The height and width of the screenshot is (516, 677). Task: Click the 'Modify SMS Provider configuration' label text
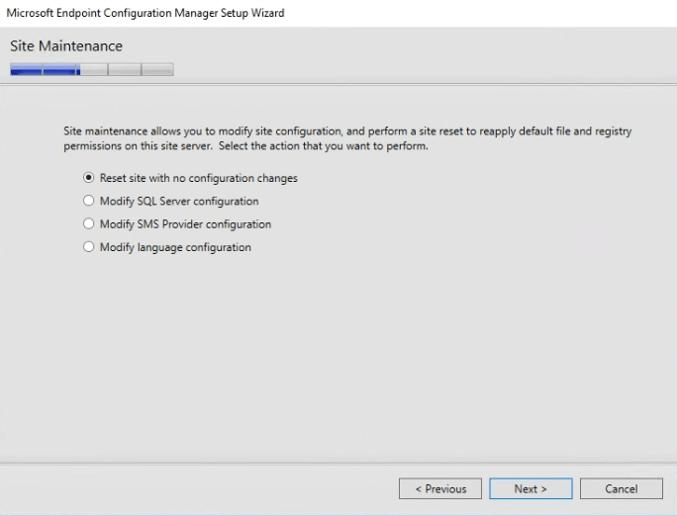(x=185, y=224)
